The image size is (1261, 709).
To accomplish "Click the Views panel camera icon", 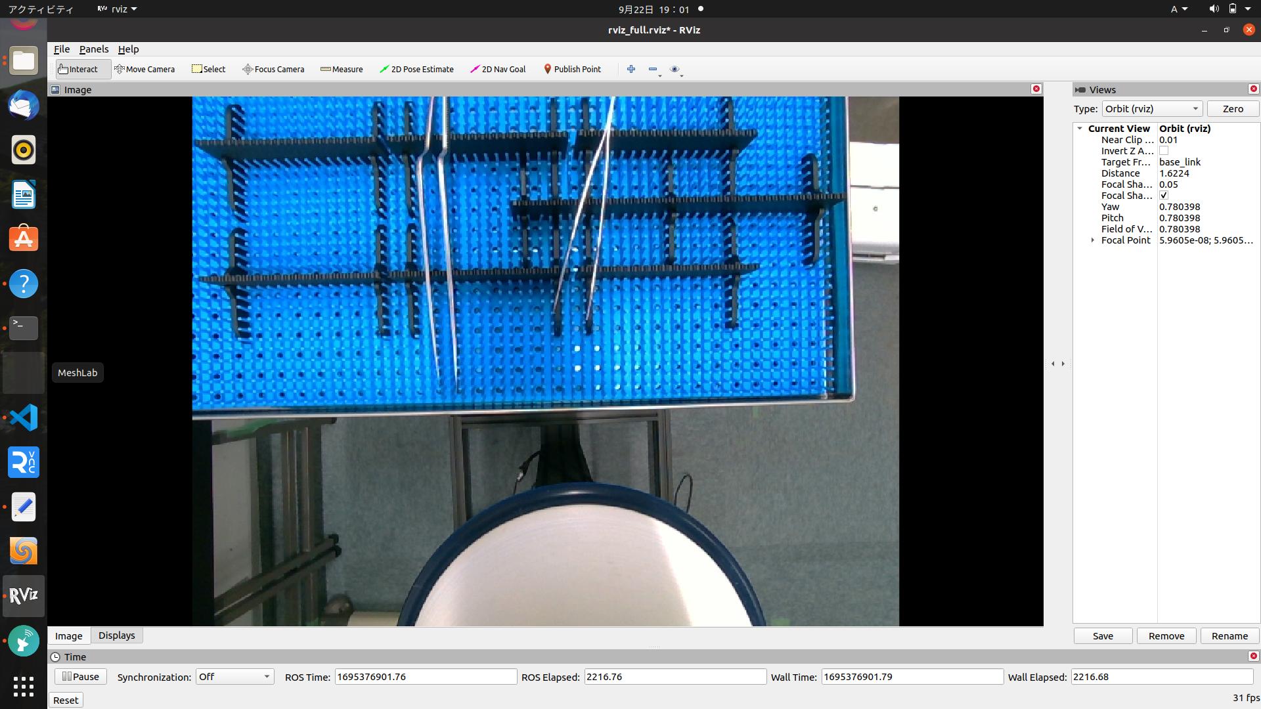I will [1080, 89].
